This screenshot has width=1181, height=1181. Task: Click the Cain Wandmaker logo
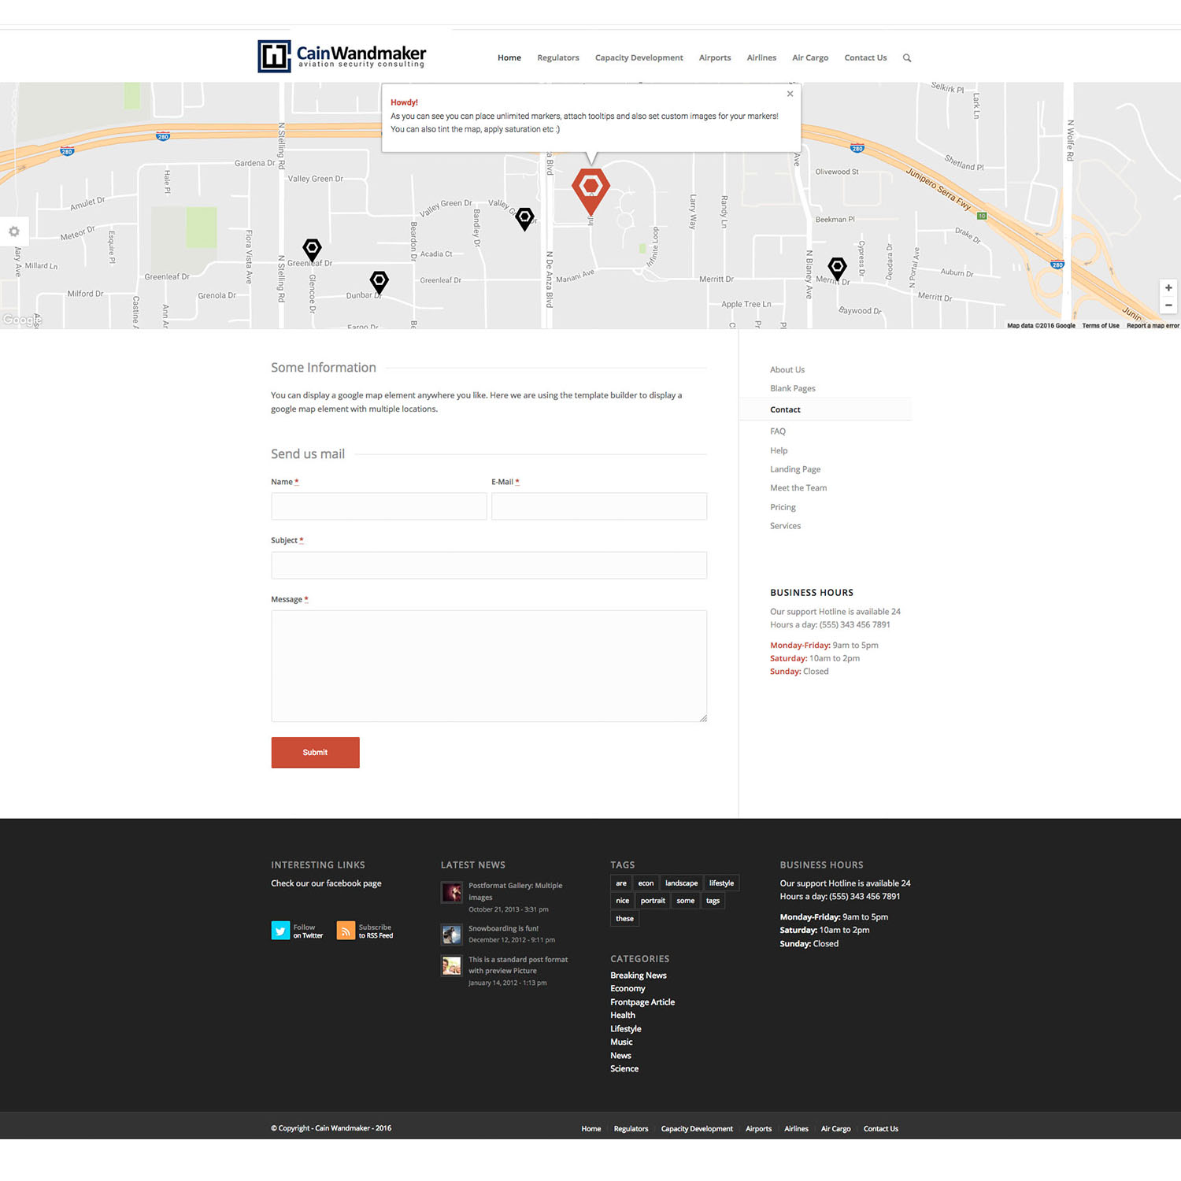pos(342,56)
